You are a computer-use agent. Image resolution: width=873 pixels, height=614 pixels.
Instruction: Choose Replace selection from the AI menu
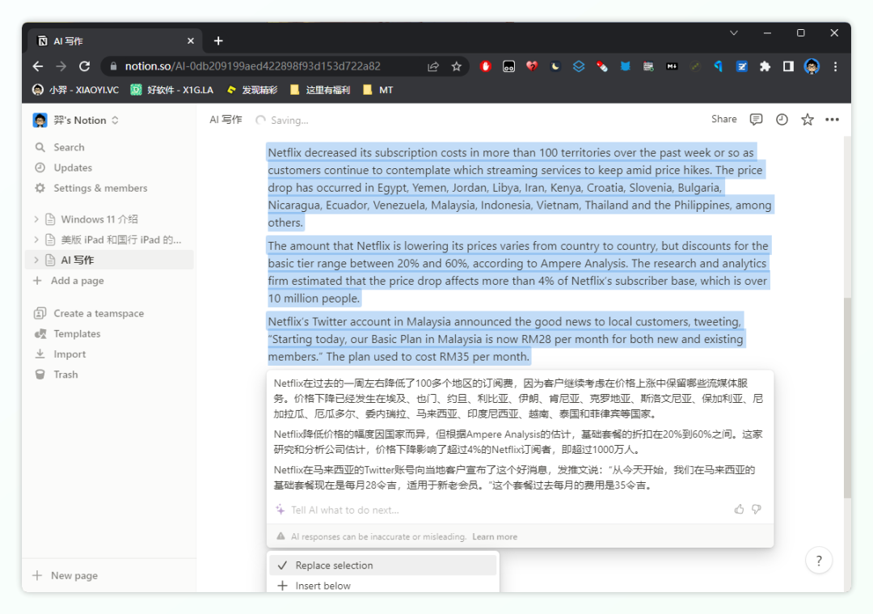[383, 565]
